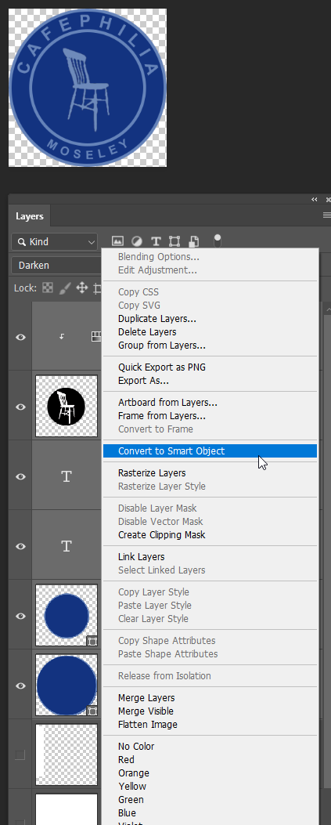Lock position move-arrows icon
The image size is (331, 825).
pyautogui.click(x=81, y=288)
